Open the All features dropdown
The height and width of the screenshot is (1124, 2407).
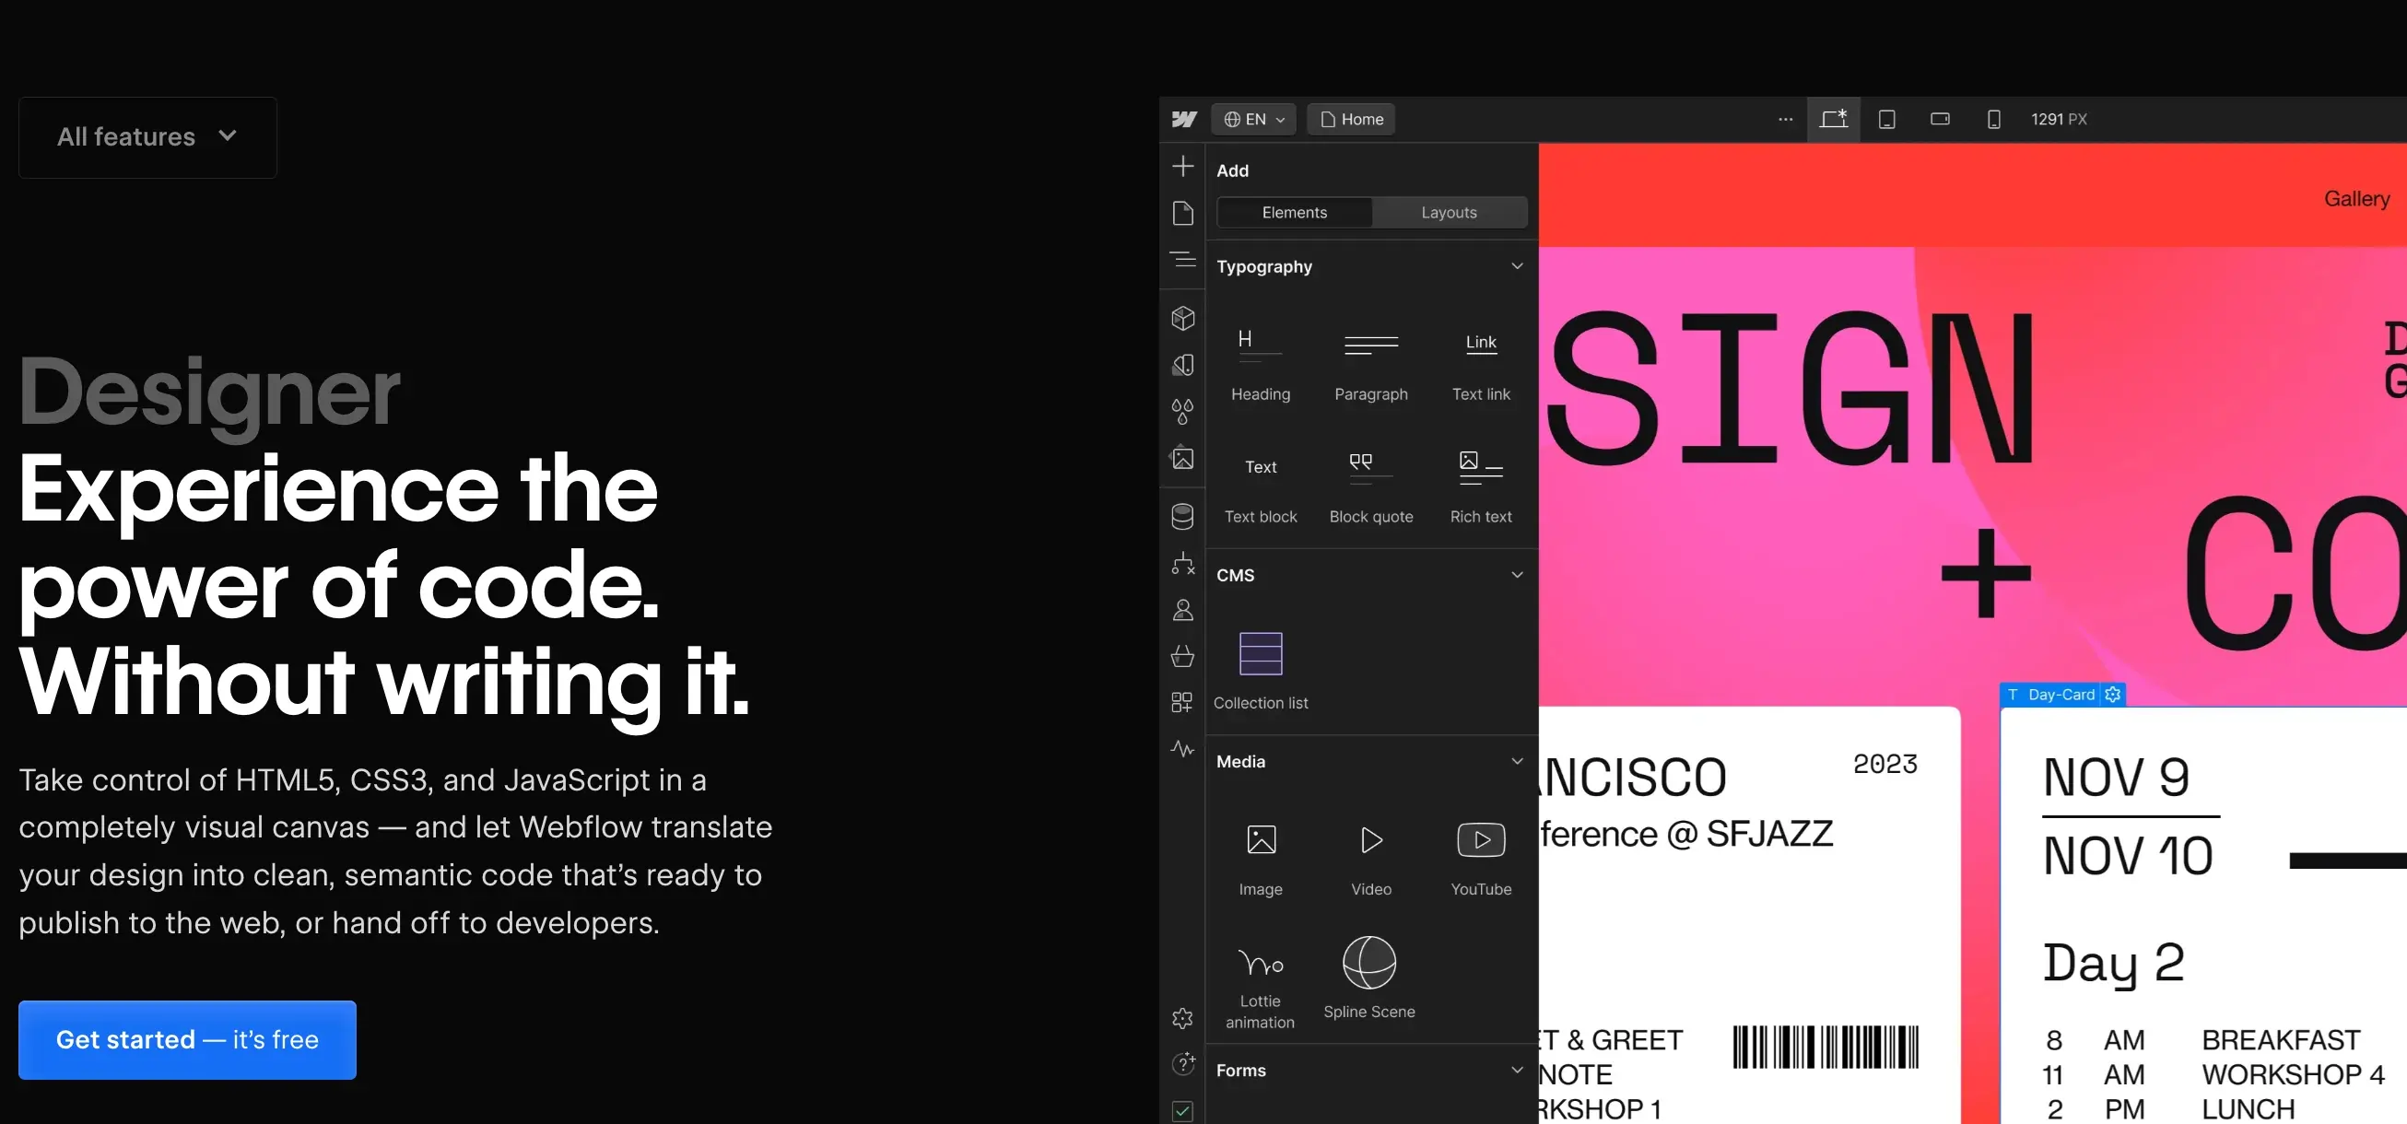(147, 137)
